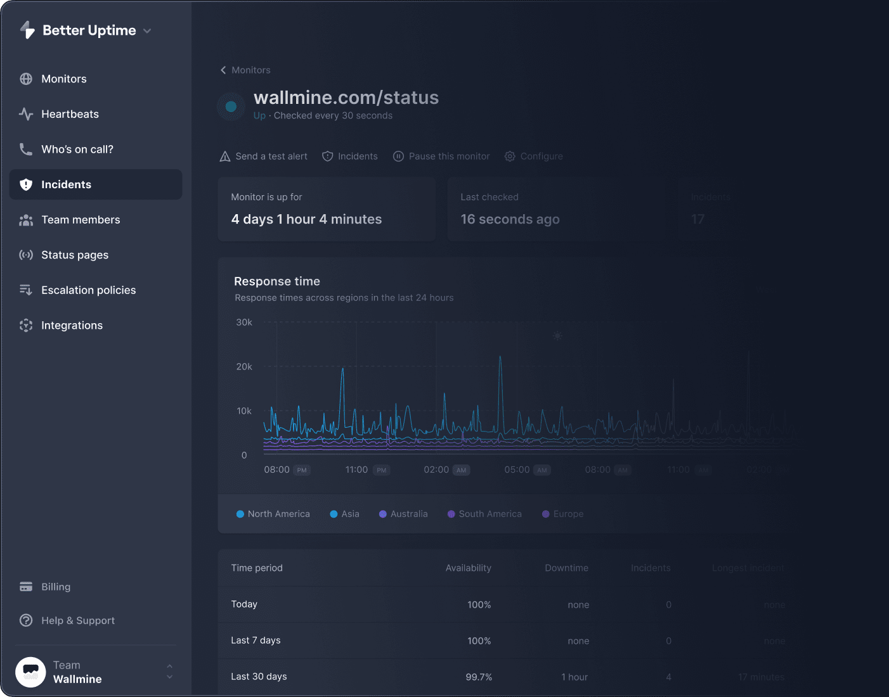The height and width of the screenshot is (697, 889).
Task: Toggle Australia legend swatch
Action: tap(383, 514)
